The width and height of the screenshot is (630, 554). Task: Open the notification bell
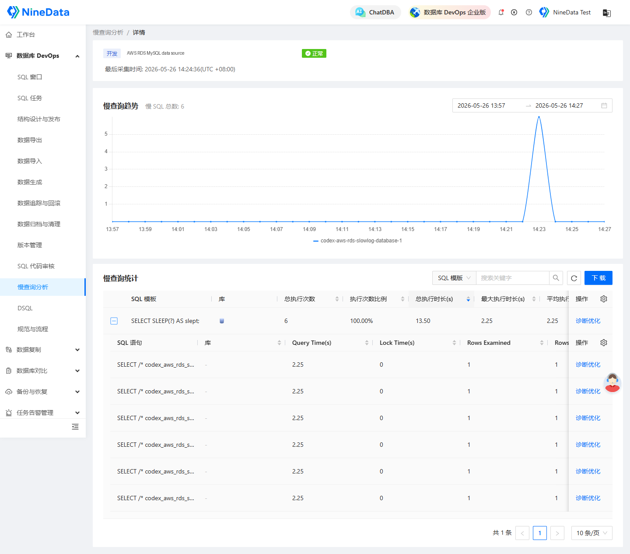[501, 12]
